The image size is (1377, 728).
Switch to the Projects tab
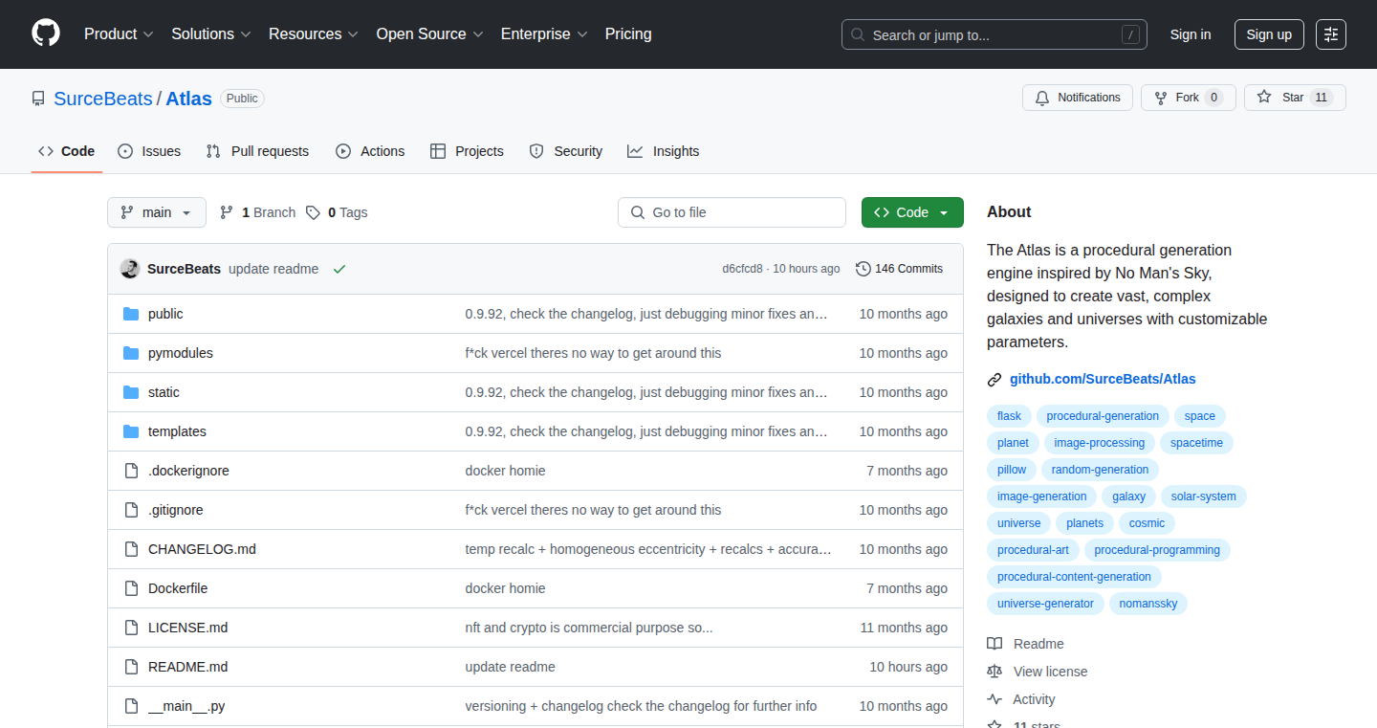(467, 151)
